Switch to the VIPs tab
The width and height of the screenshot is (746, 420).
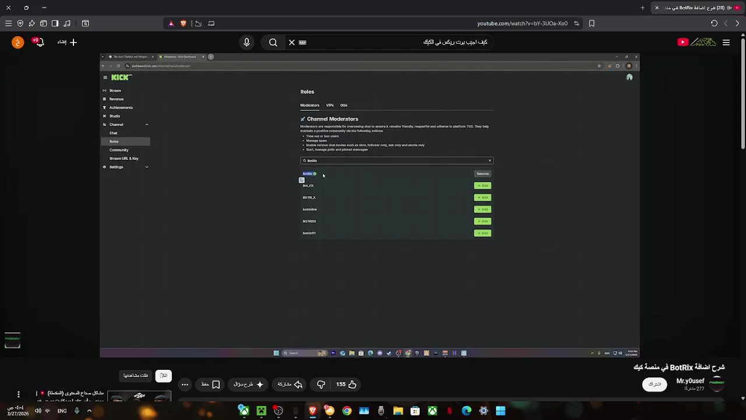330,105
